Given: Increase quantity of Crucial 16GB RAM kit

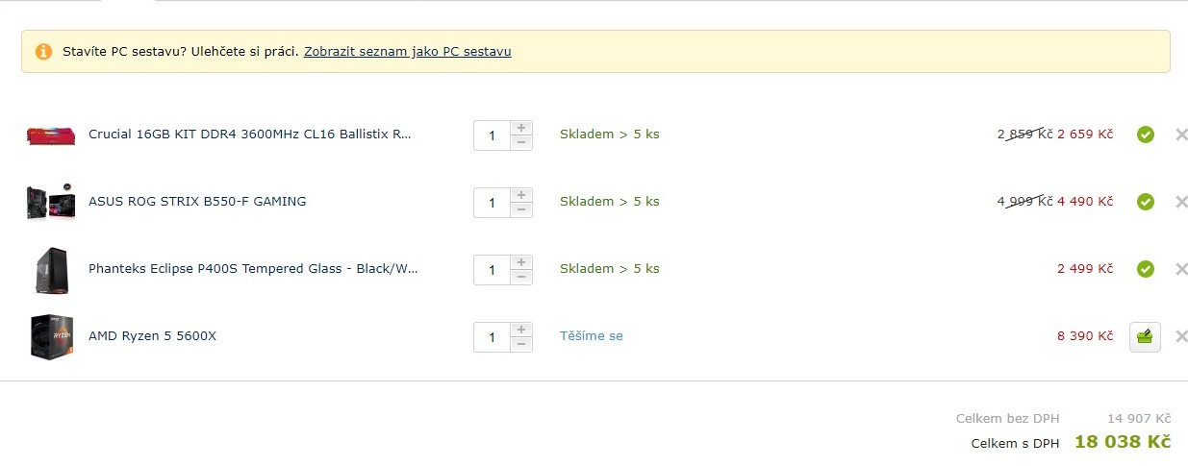Looking at the screenshot, I should point(520,128).
